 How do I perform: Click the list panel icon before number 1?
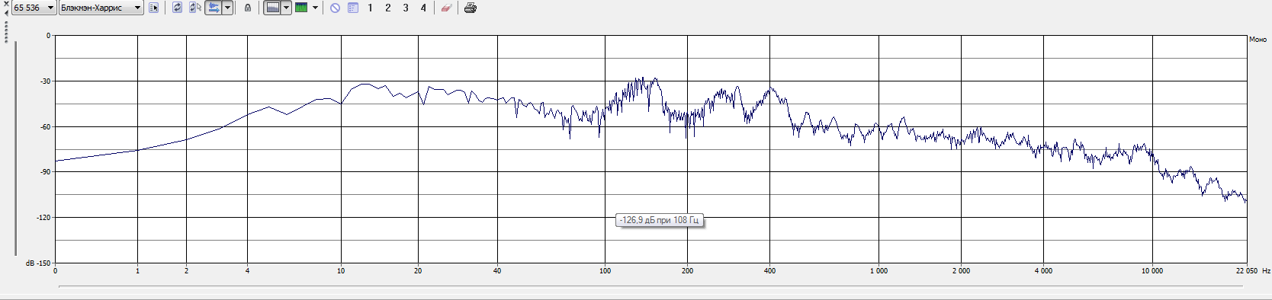tap(353, 8)
